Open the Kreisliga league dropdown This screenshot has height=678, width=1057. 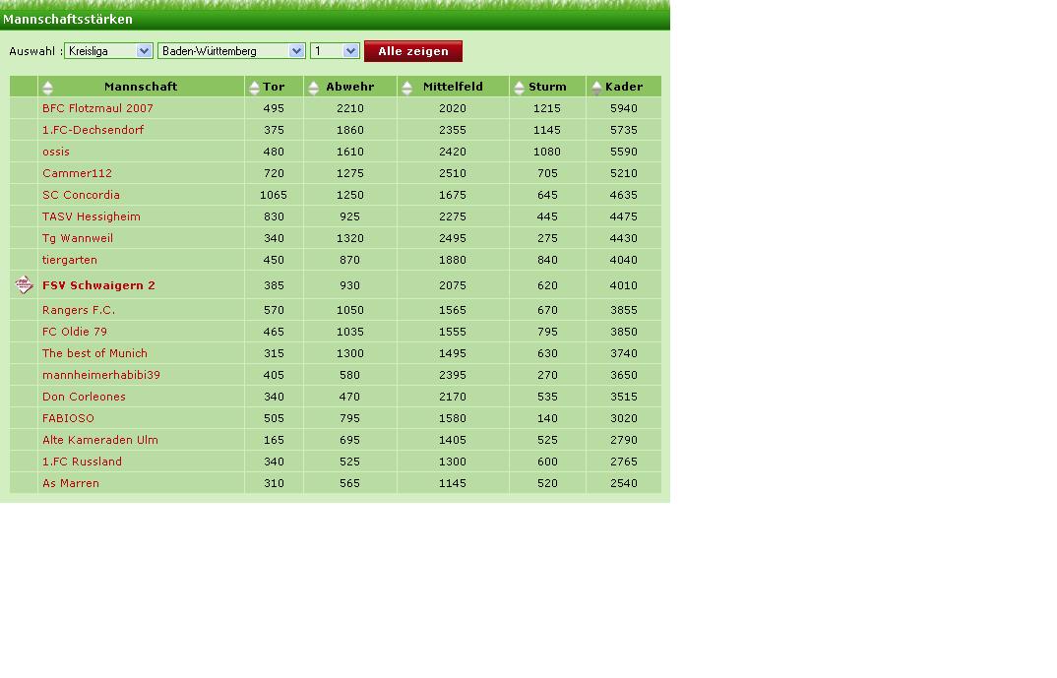[108, 51]
